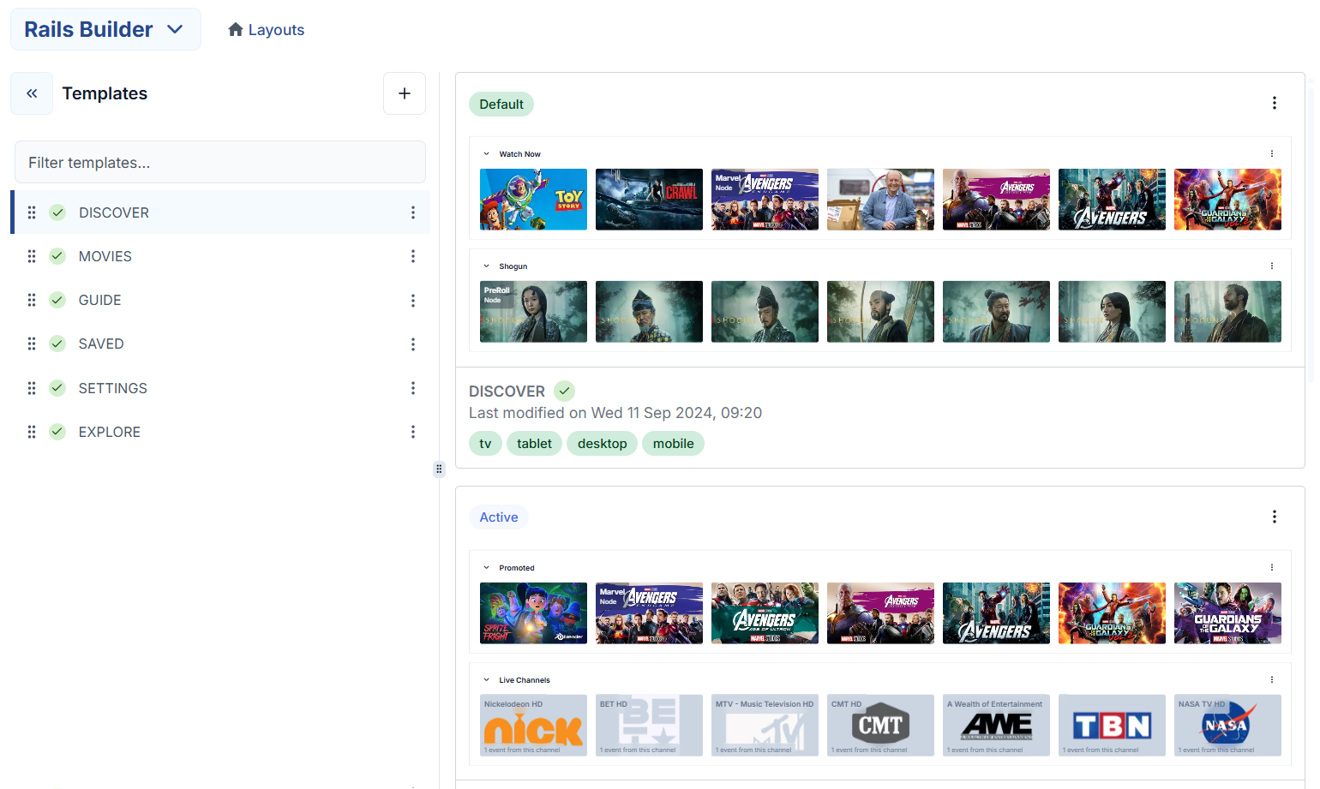Open options menu for Default layout card
1320x789 pixels.
tap(1274, 104)
